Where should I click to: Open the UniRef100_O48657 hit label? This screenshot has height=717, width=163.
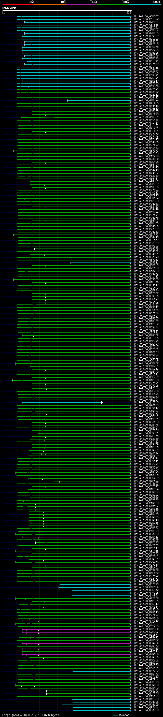(146, 484)
